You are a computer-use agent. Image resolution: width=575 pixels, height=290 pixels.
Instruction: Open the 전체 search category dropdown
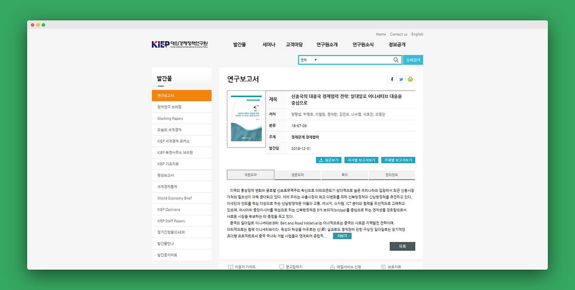click(x=309, y=60)
